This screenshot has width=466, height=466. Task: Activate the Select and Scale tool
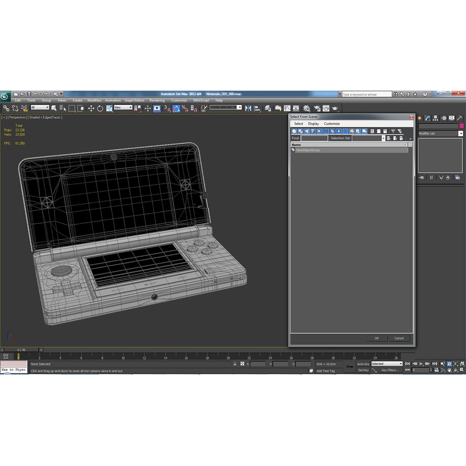click(x=109, y=108)
